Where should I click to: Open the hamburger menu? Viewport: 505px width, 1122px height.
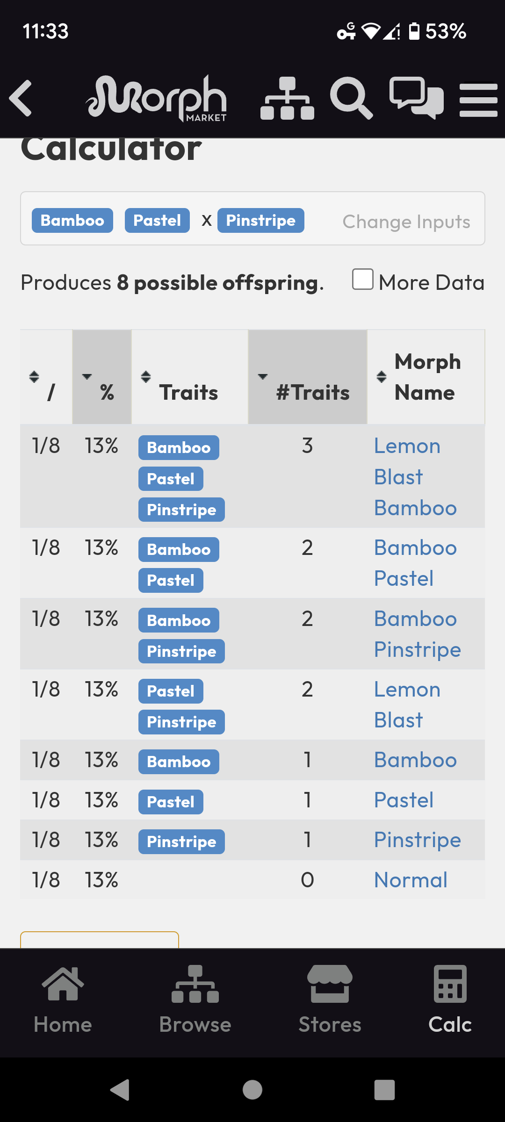[478, 100]
